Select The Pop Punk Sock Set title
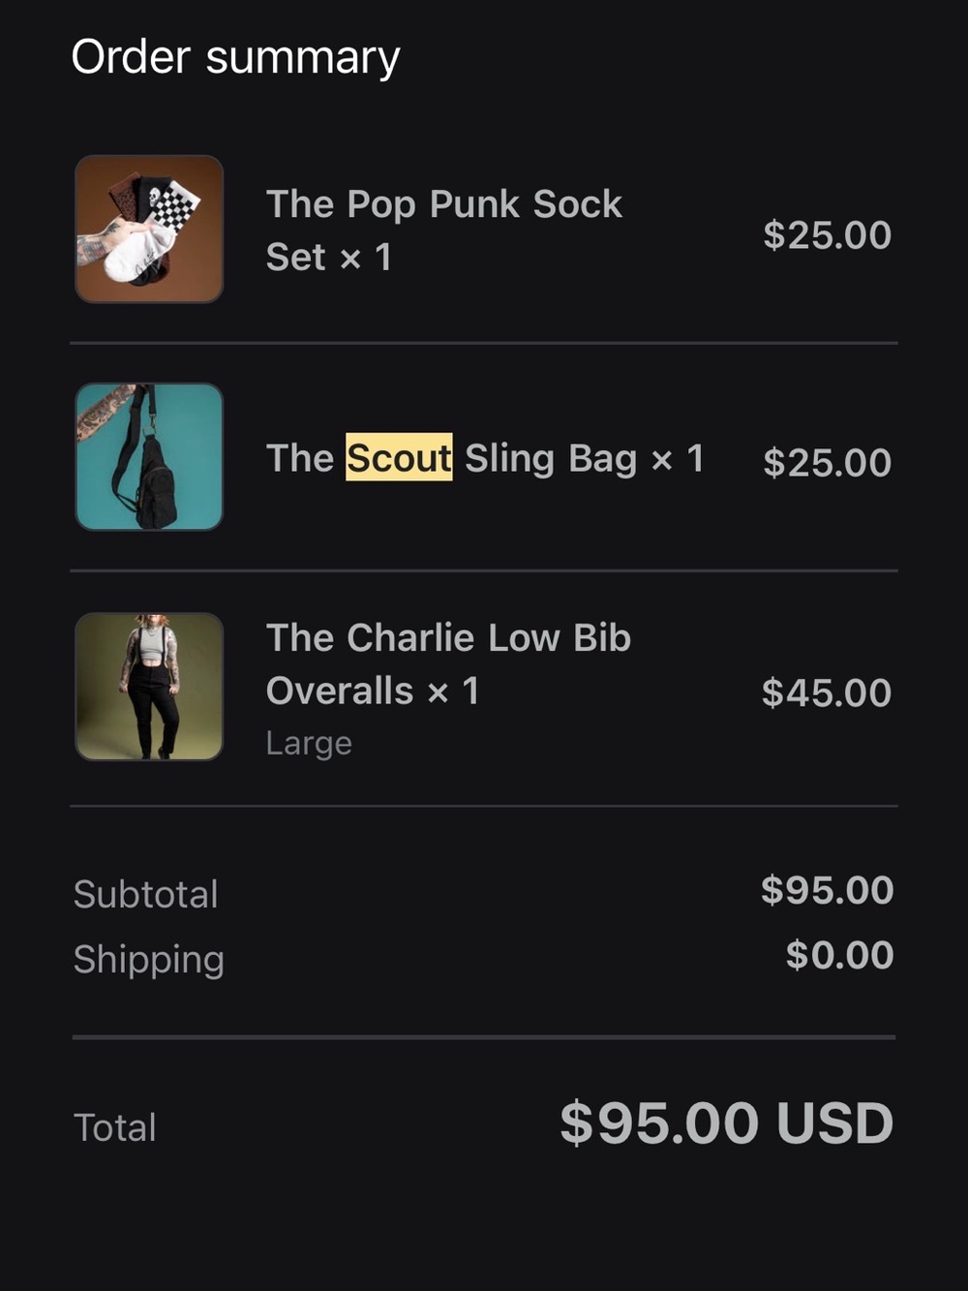This screenshot has width=968, height=1291. [444, 231]
